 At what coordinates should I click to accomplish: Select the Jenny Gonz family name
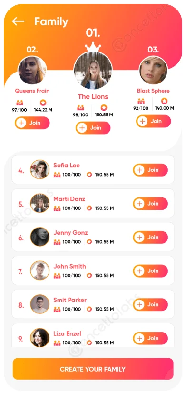70,233
